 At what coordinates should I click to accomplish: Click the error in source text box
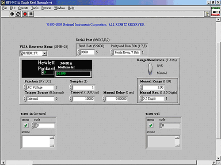tap(36, 142)
